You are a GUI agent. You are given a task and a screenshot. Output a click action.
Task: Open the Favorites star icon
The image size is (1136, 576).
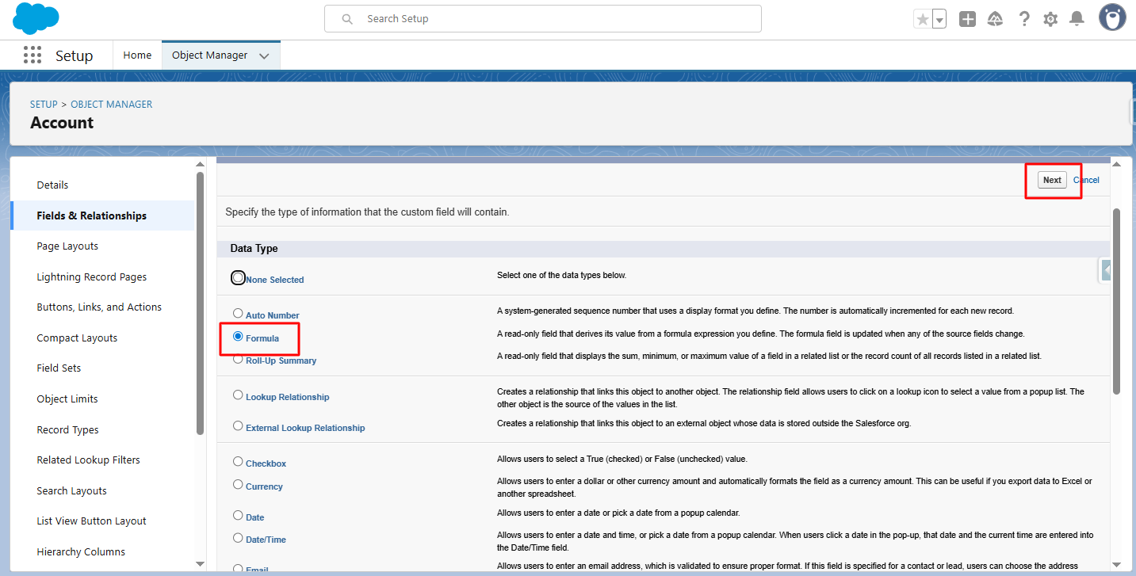click(x=922, y=20)
